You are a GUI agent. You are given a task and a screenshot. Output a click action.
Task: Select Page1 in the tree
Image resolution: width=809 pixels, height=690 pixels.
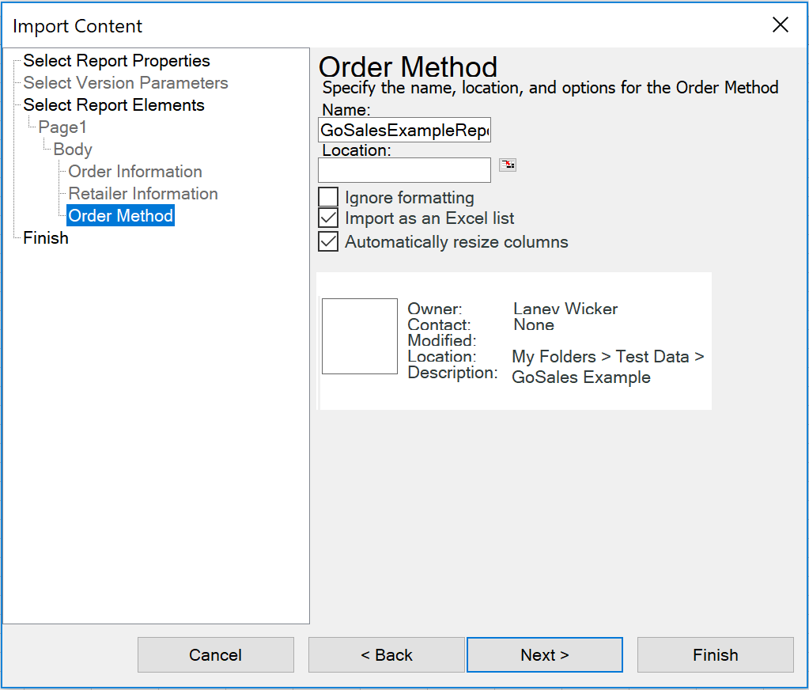pyautogui.click(x=62, y=127)
